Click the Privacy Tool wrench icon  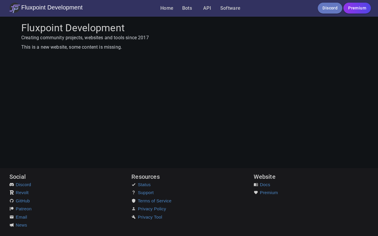134,217
